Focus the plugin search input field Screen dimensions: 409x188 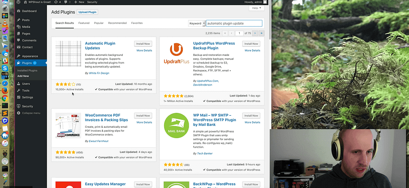click(234, 23)
